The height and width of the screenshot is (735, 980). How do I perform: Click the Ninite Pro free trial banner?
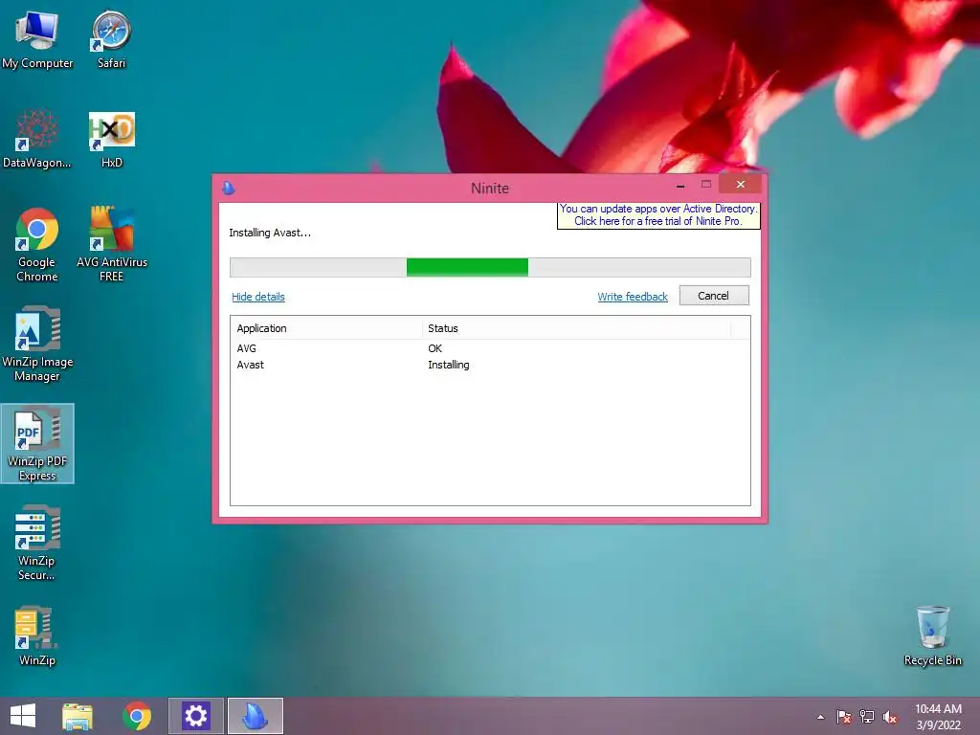(x=658, y=215)
